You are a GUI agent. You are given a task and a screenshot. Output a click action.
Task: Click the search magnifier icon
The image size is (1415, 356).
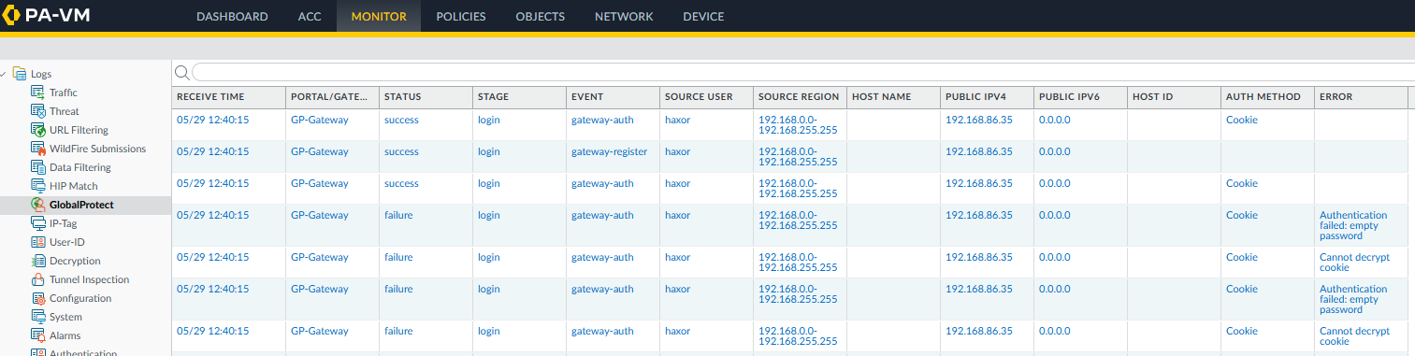(182, 73)
